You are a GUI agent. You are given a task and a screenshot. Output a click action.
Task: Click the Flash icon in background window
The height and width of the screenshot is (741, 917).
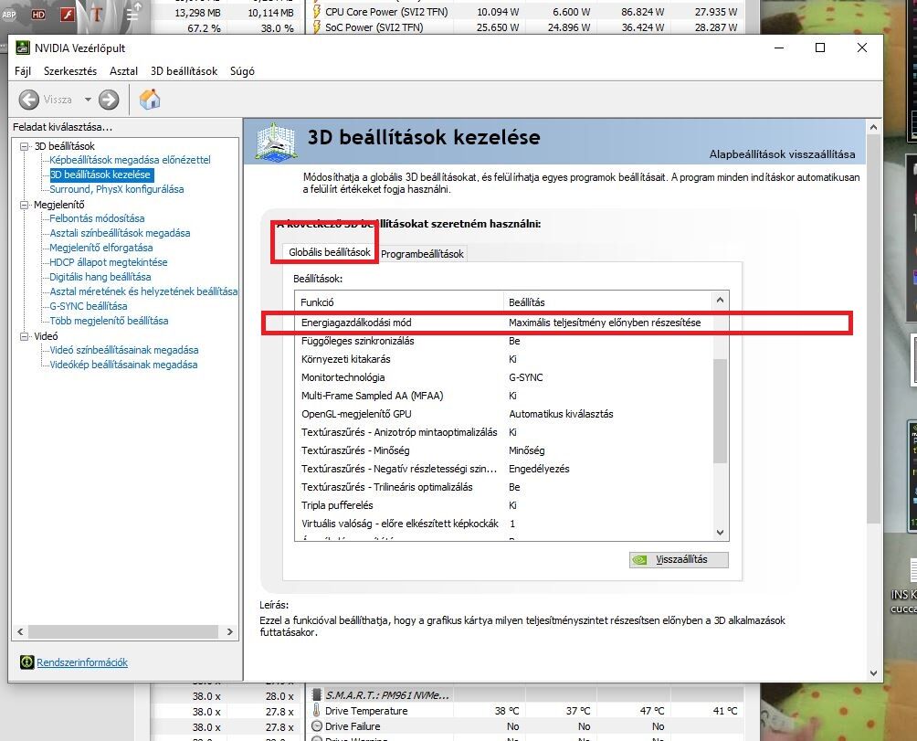pyautogui.click(x=68, y=14)
